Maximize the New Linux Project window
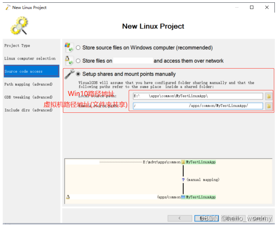This screenshot has width=278, height=226. tap(252, 7)
